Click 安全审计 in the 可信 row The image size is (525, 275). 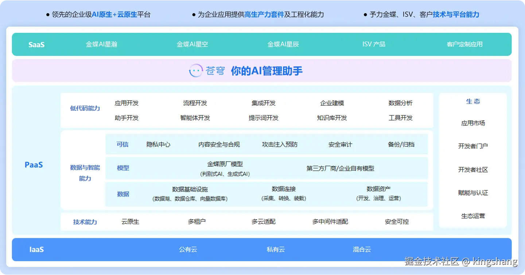340,144
